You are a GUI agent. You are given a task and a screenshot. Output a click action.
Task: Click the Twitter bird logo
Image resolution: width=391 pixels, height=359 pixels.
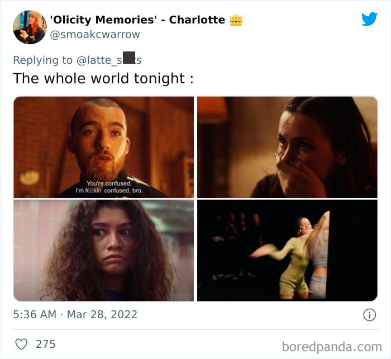[369, 18]
